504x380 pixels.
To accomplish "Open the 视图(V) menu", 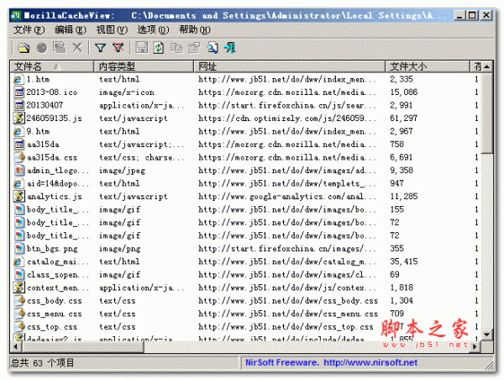I will pyautogui.click(x=112, y=30).
